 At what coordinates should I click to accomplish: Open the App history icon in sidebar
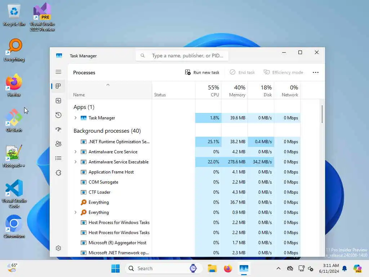click(x=58, y=115)
